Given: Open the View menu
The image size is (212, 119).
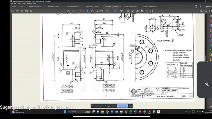Looking at the screenshot, I should (x=19, y=4).
